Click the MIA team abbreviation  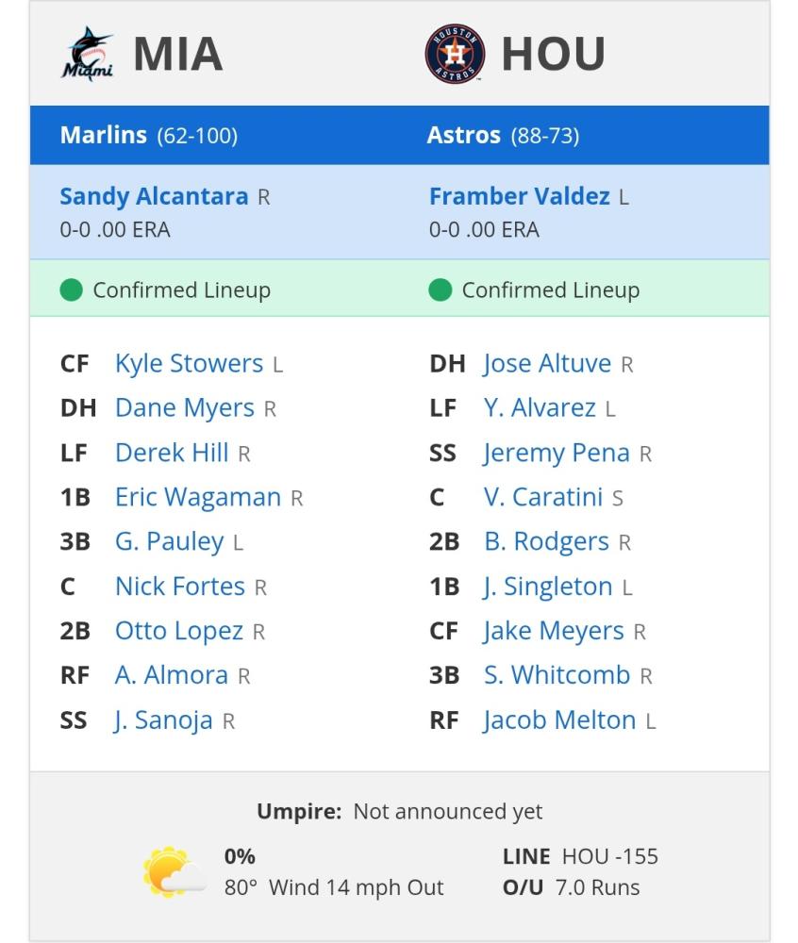click(x=178, y=54)
